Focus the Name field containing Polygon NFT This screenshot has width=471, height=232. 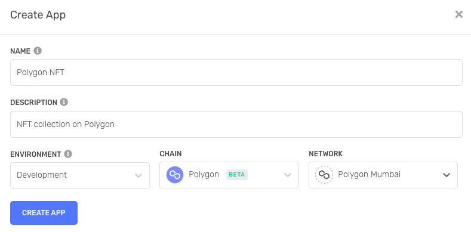coord(236,72)
